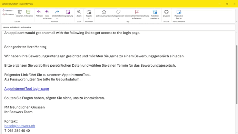This screenshot has width=238, height=134.
Task: Click the 'Mit freundlichen Grüssen' line
Action: [x=24, y=107]
